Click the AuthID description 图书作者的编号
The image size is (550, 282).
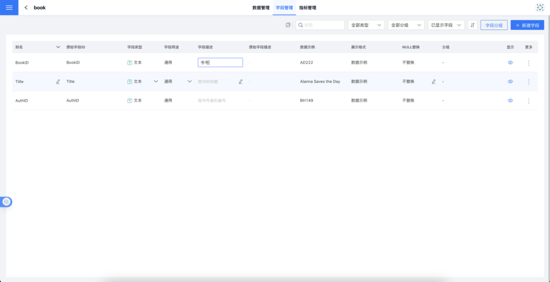pyautogui.click(x=212, y=100)
